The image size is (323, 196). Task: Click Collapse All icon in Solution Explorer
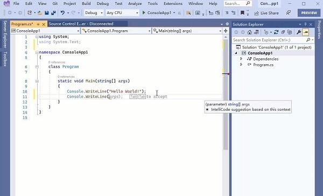[x=283, y=32]
